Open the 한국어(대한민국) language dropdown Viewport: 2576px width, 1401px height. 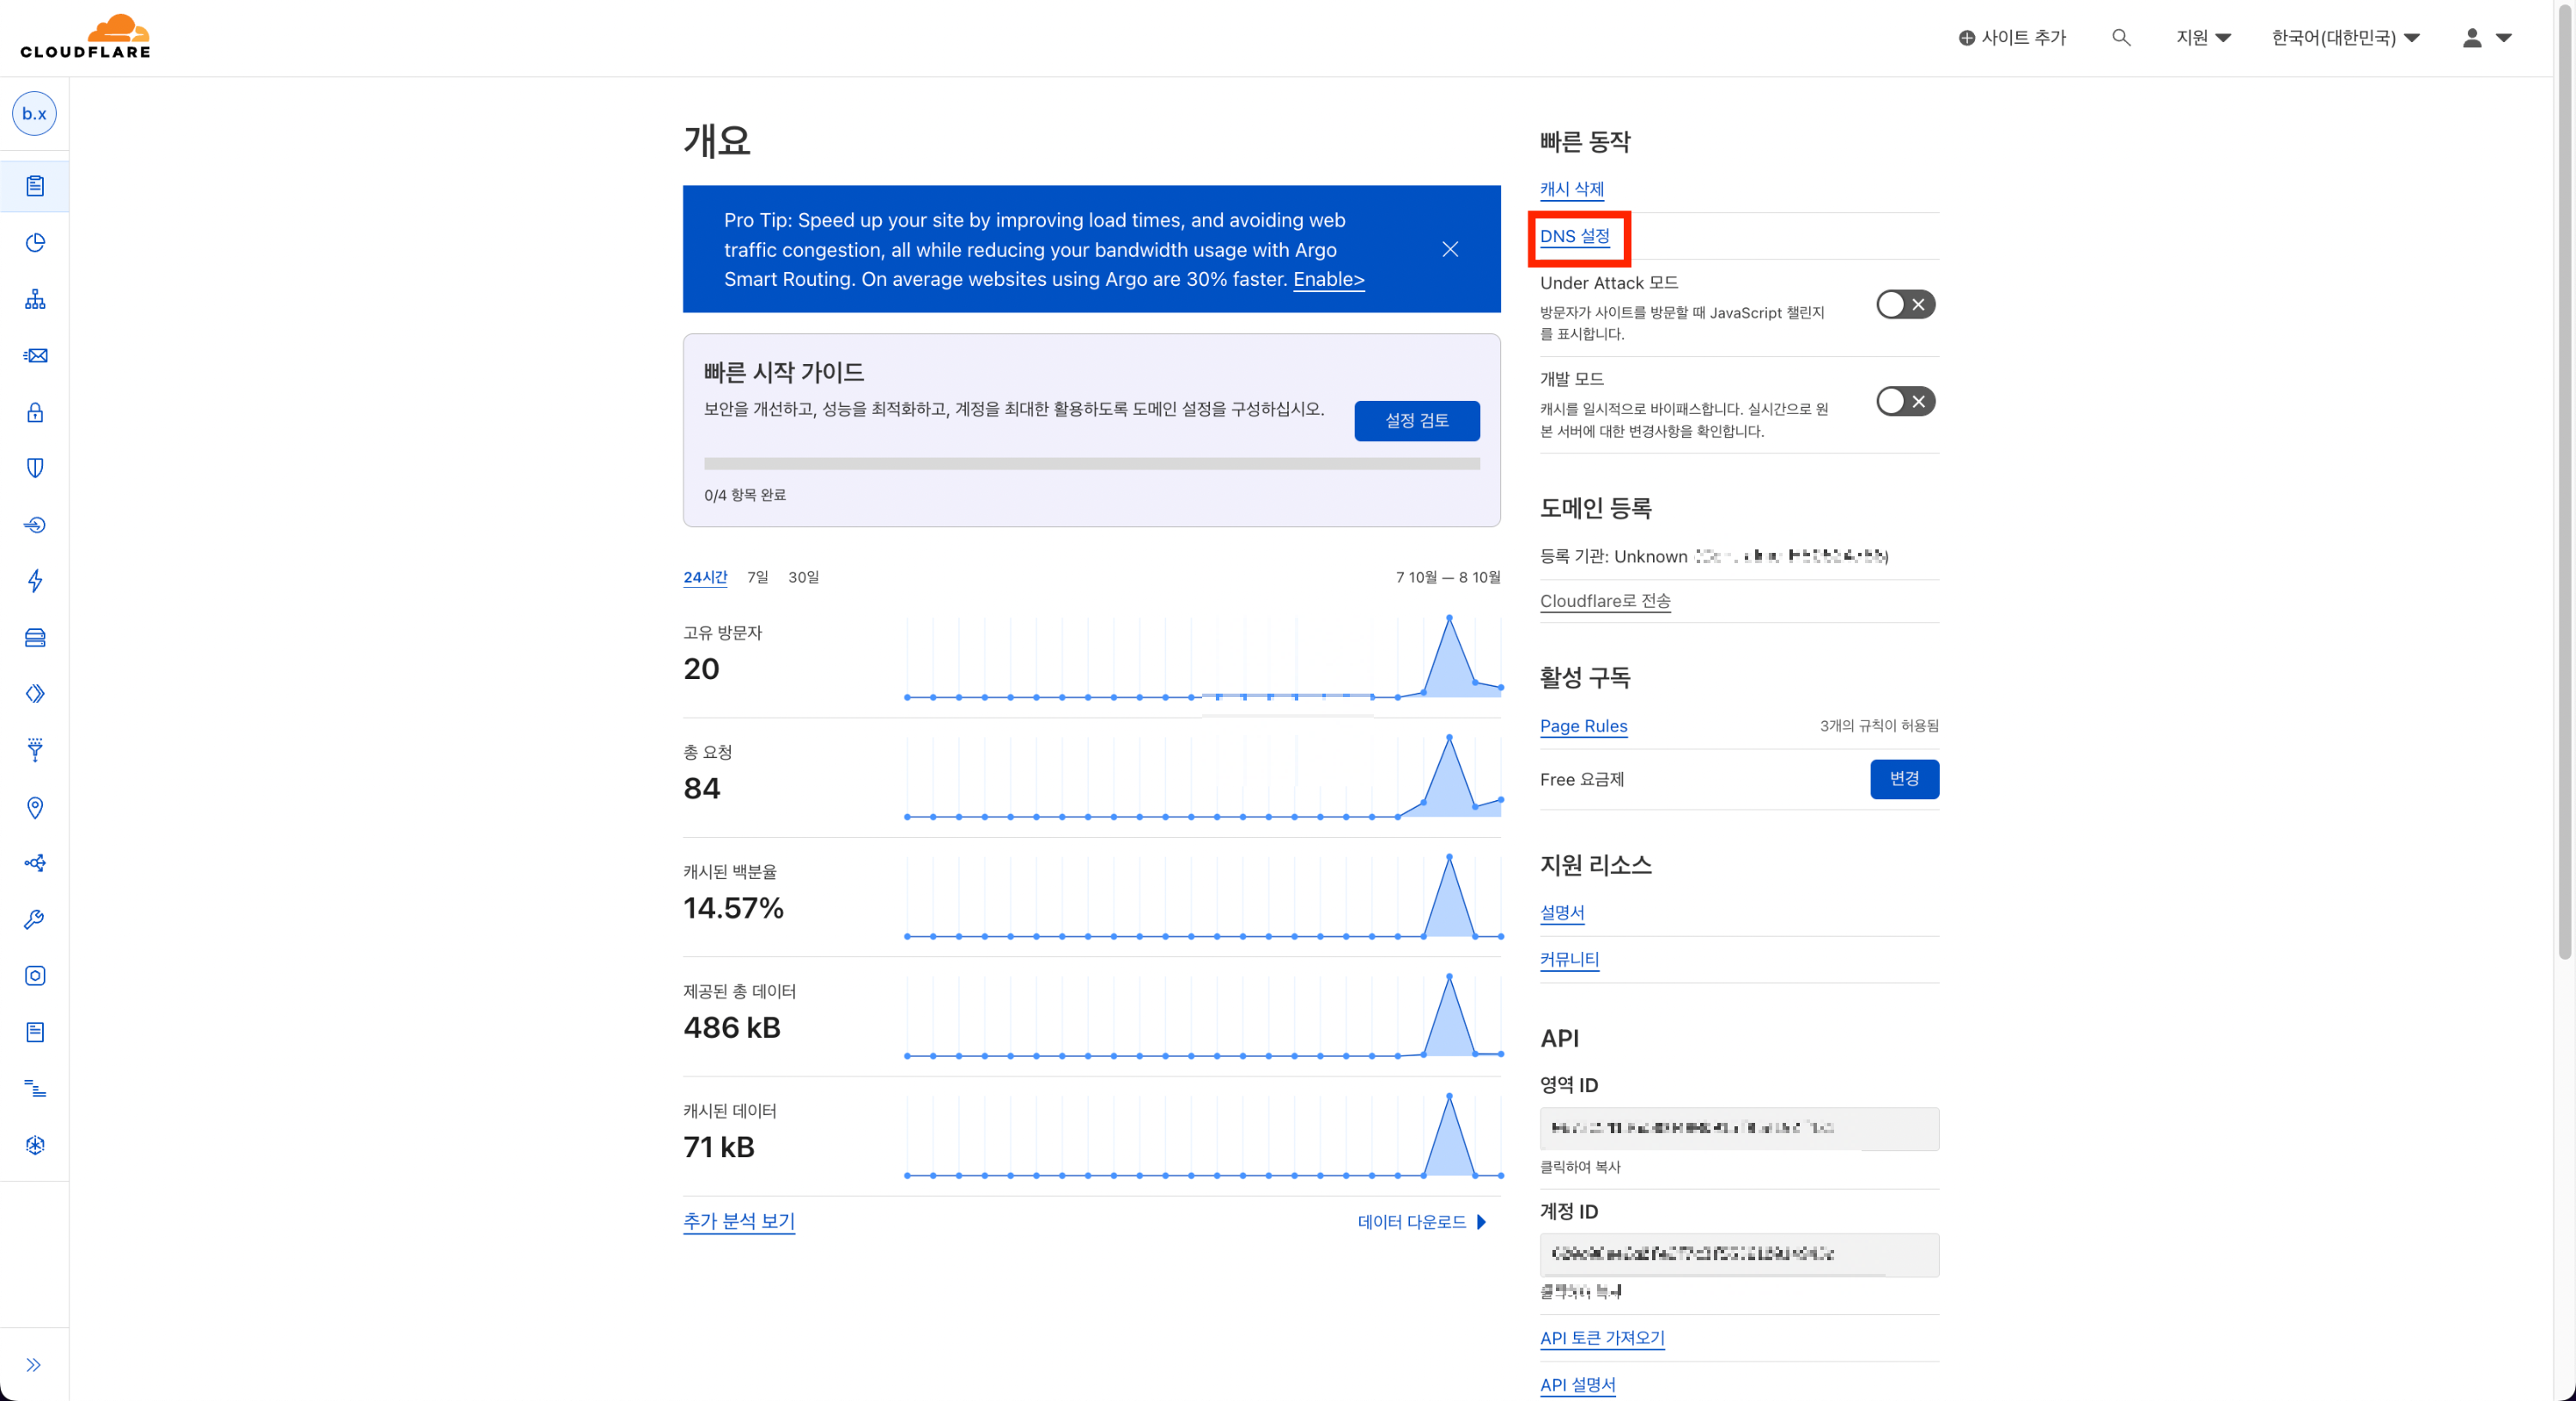[x=2344, y=38]
